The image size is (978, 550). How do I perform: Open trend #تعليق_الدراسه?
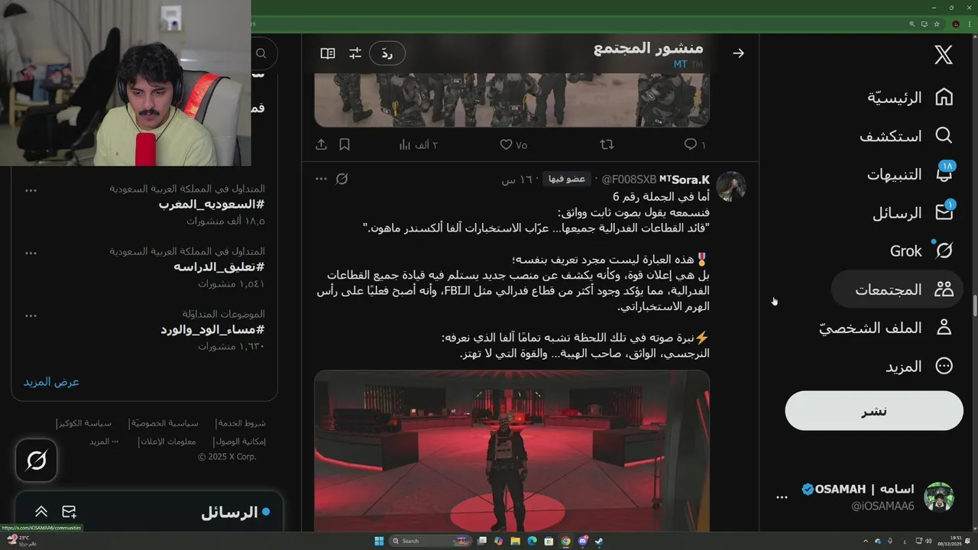click(x=219, y=267)
